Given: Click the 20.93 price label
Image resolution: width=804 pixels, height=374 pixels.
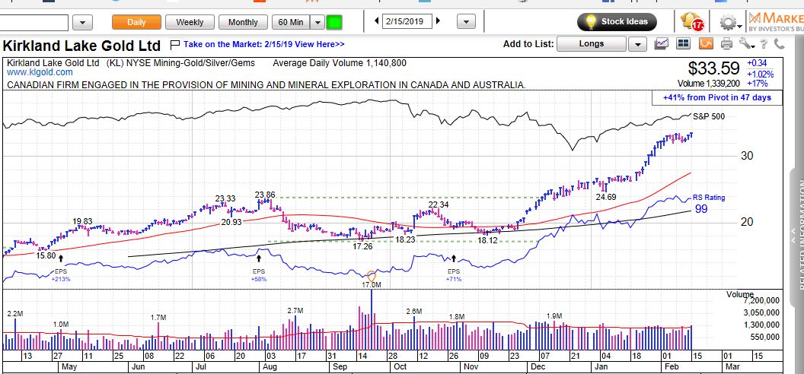Looking at the screenshot, I should (231, 221).
